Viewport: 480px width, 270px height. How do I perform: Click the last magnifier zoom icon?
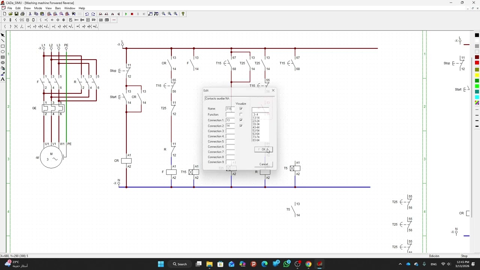click(x=175, y=14)
